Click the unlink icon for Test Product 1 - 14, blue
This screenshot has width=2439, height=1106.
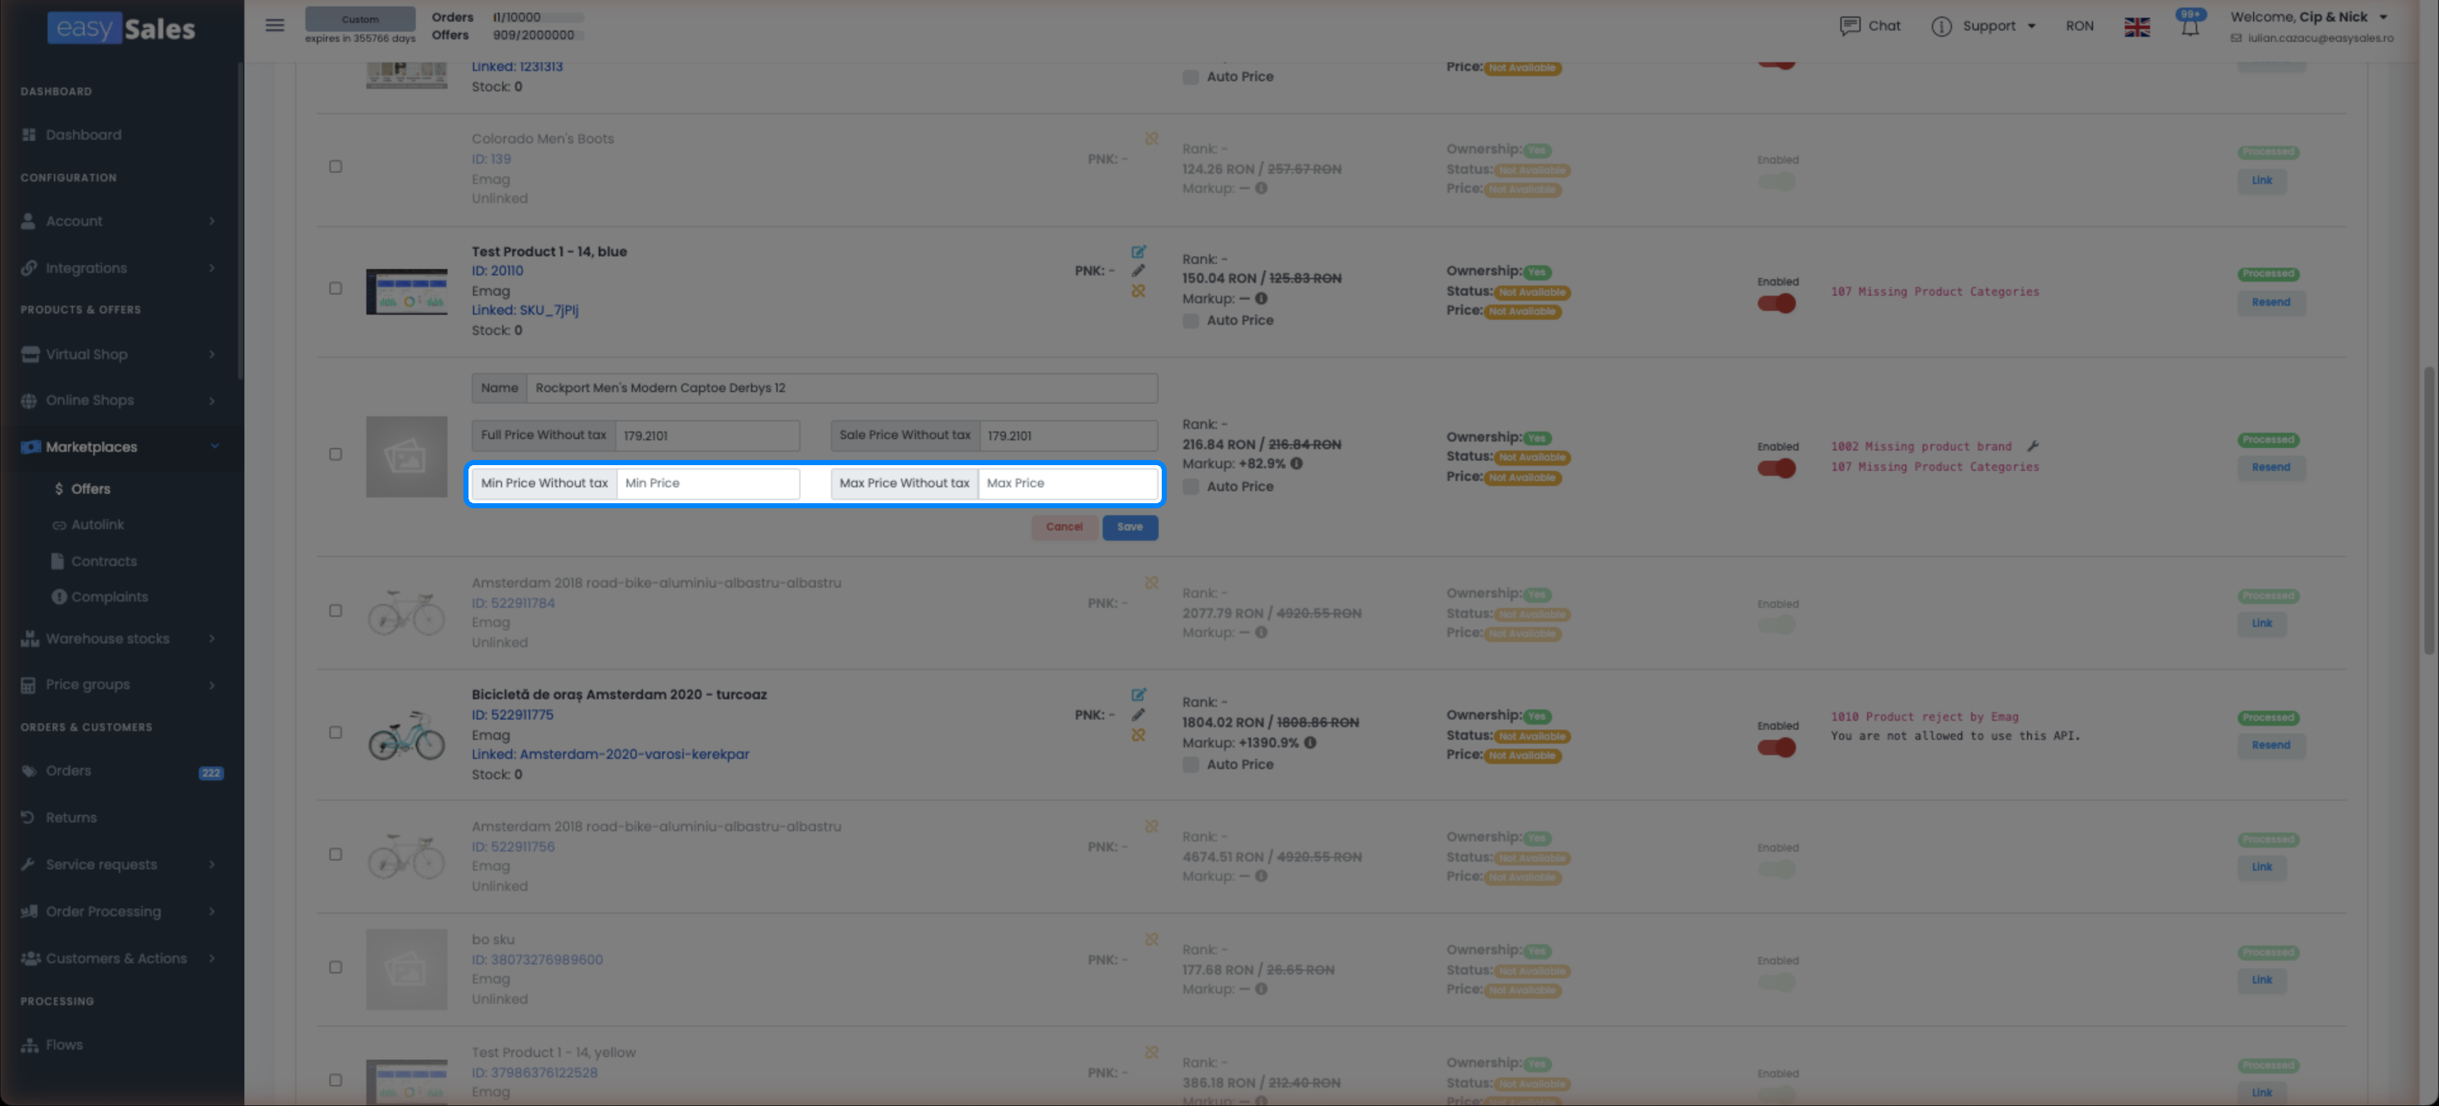click(x=1138, y=291)
